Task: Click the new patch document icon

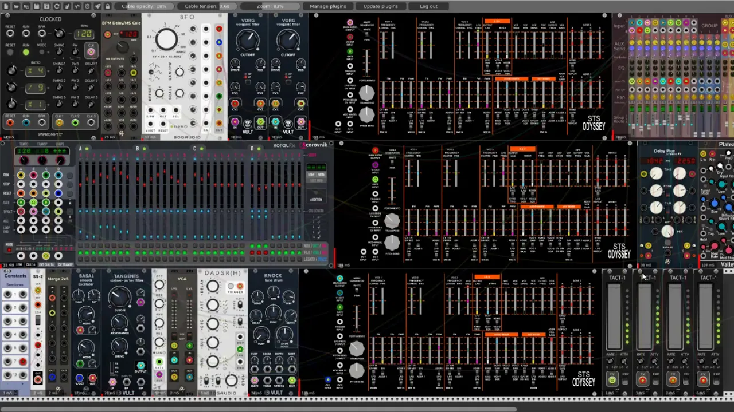Action: click(x=6, y=6)
